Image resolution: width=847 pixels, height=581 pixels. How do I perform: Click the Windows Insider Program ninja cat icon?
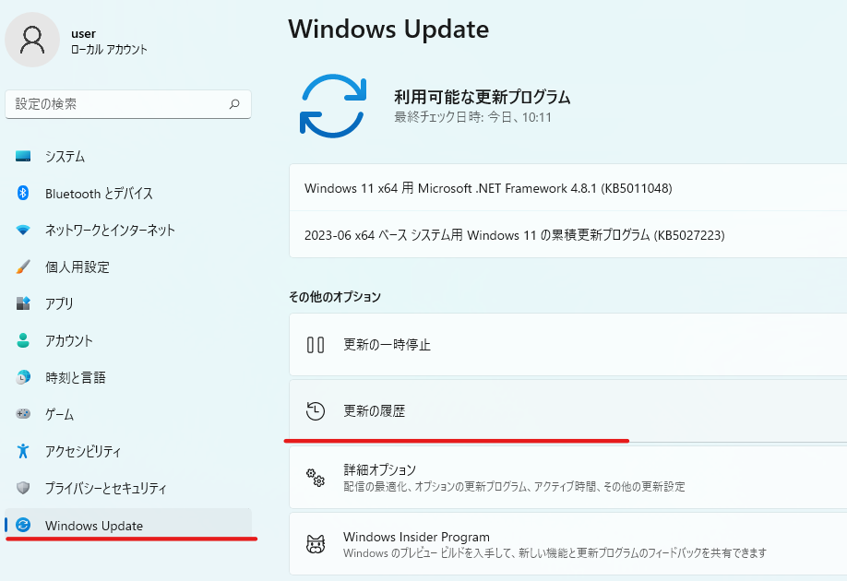pyautogui.click(x=316, y=542)
